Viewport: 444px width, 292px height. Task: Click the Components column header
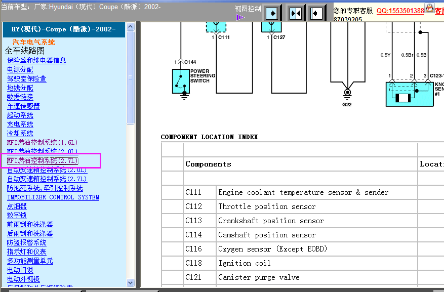209,164
